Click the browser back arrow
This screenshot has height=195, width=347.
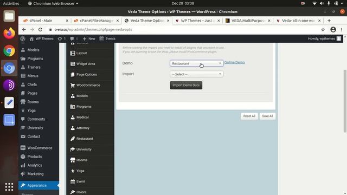(x=24, y=30)
